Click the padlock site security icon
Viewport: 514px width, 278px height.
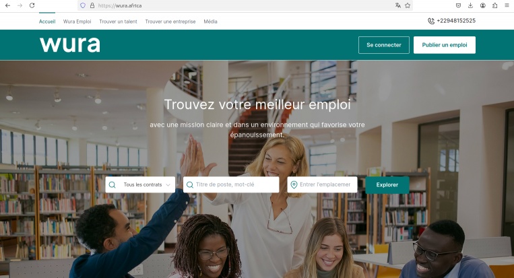tap(92, 5)
